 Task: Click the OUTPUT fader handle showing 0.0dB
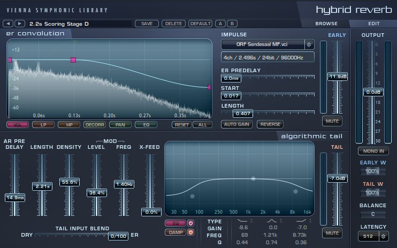[372, 92]
